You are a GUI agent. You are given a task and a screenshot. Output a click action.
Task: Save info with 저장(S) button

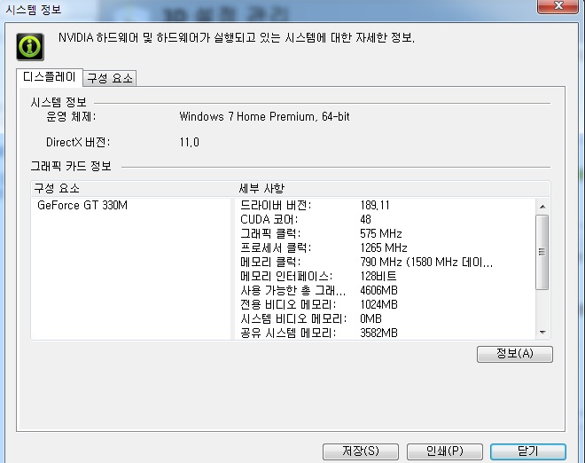(361, 451)
